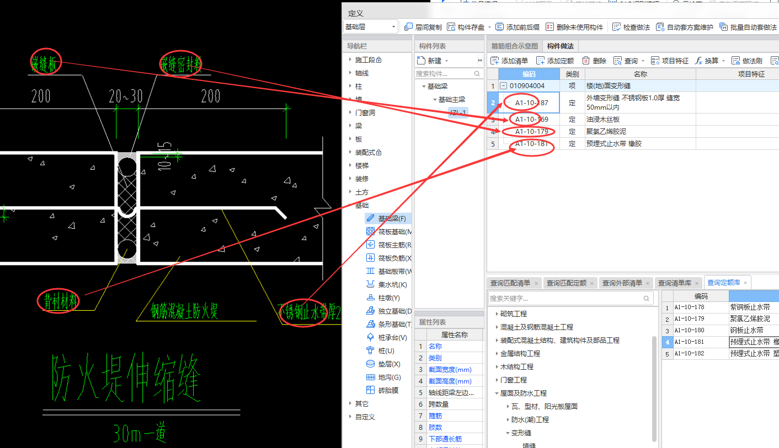Open the 新建 dropdown arrow
The height and width of the screenshot is (448, 779).
446,61
